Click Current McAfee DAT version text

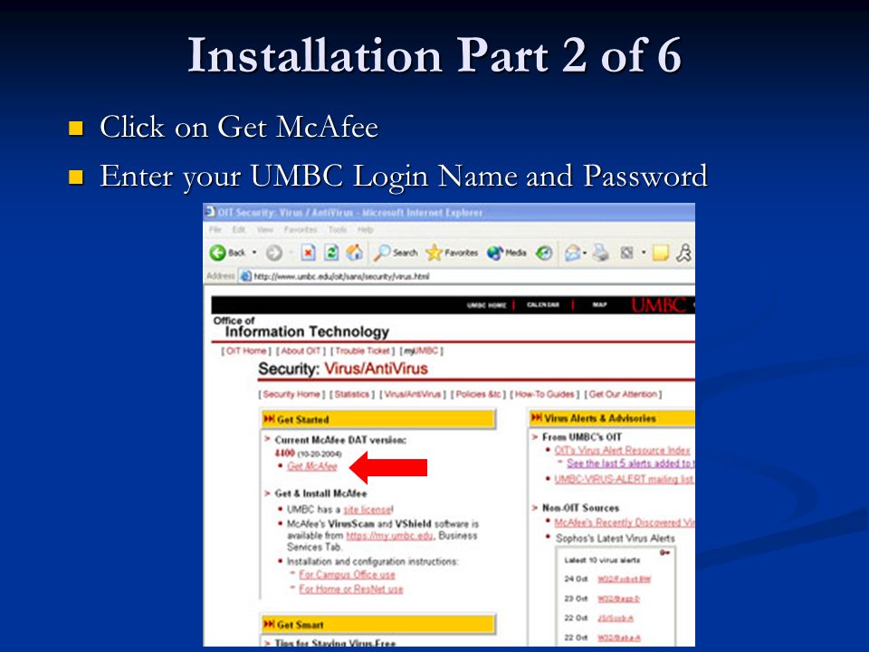coord(340,440)
